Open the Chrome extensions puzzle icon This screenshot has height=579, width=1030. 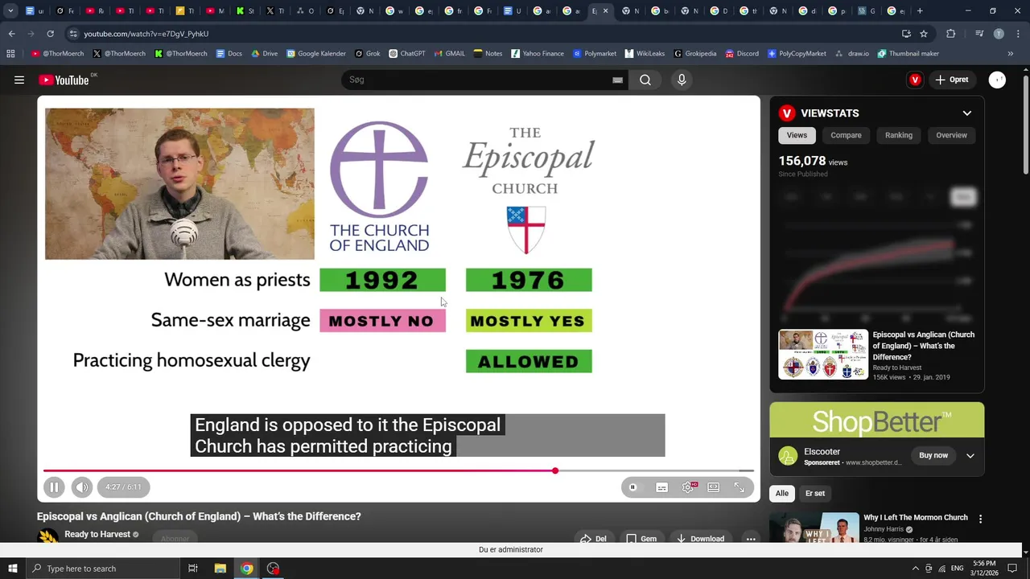pos(951,34)
